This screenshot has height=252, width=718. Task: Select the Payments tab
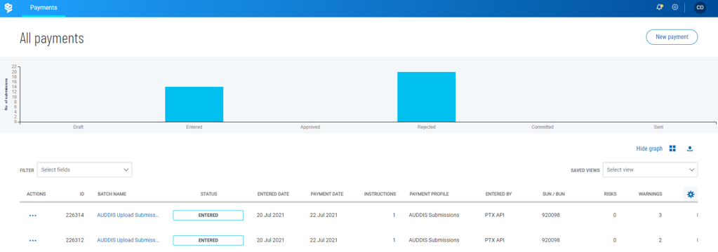coord(44,8)
